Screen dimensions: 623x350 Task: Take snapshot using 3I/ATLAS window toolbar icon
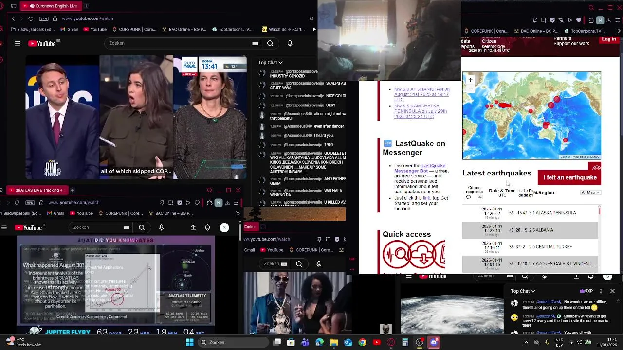(171, 203)
